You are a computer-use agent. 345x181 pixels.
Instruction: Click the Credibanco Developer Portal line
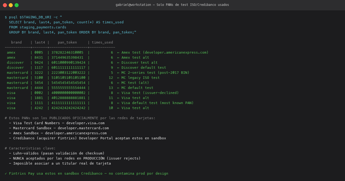point(88,138)
